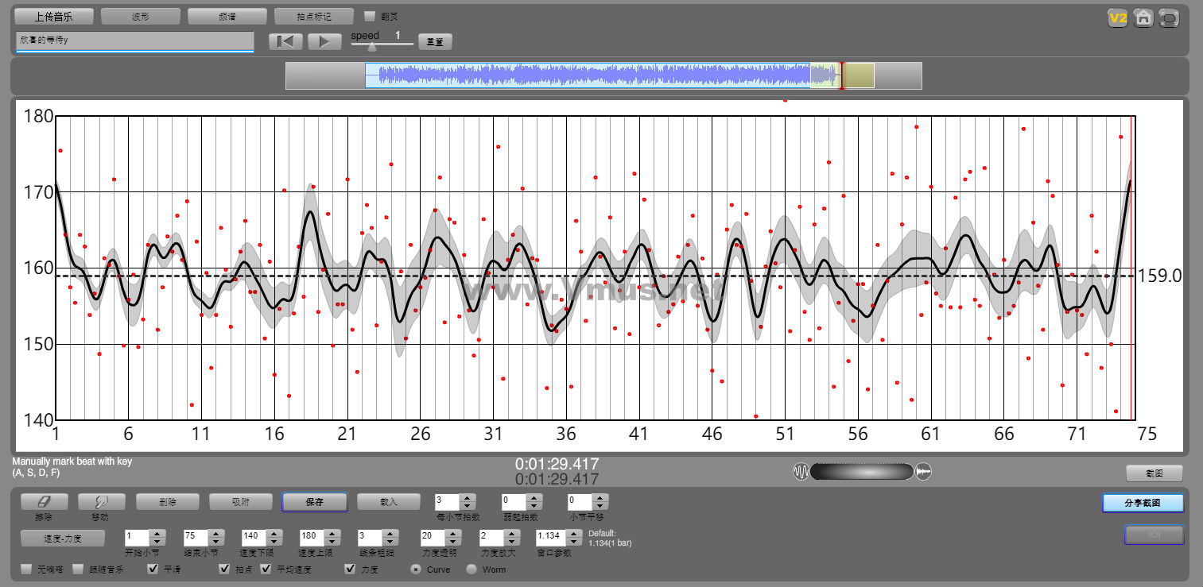Click the 上传音乐 upload music button

pos(54,17)
